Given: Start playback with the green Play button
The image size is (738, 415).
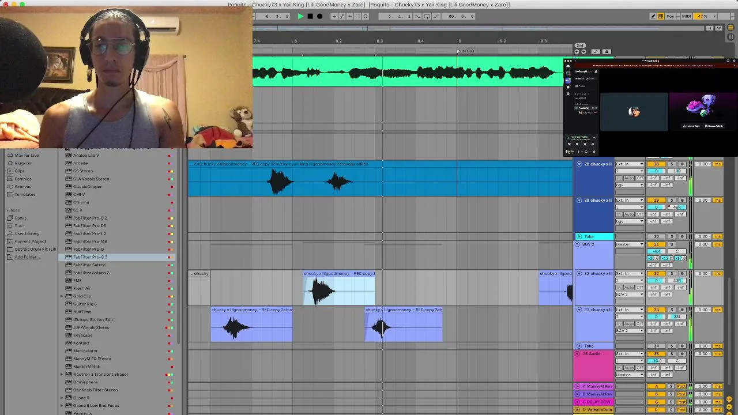Looking at the screenshot, I should (x=300, y=16).
